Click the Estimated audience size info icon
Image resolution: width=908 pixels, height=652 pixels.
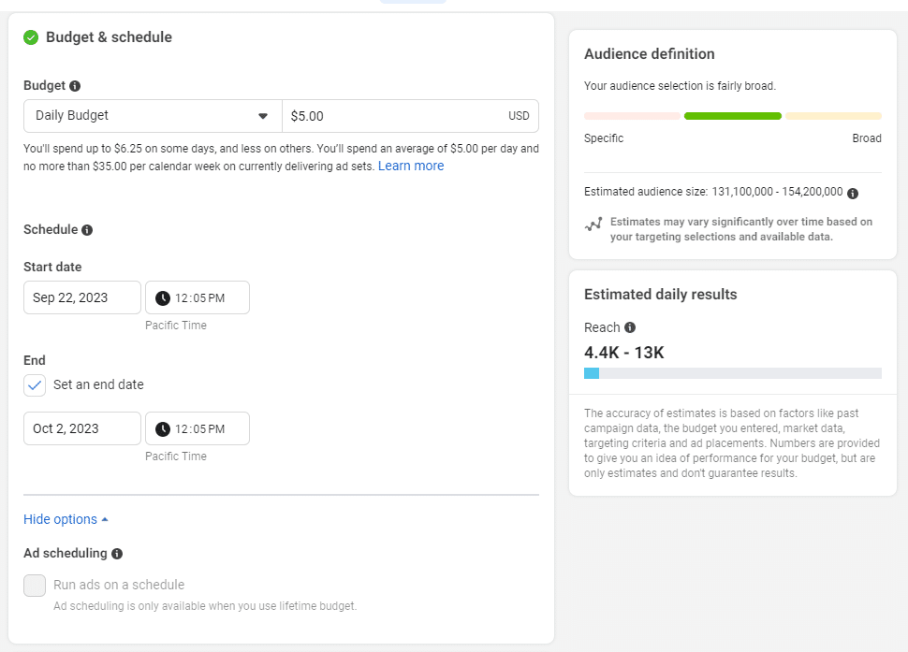pos(851,192)
